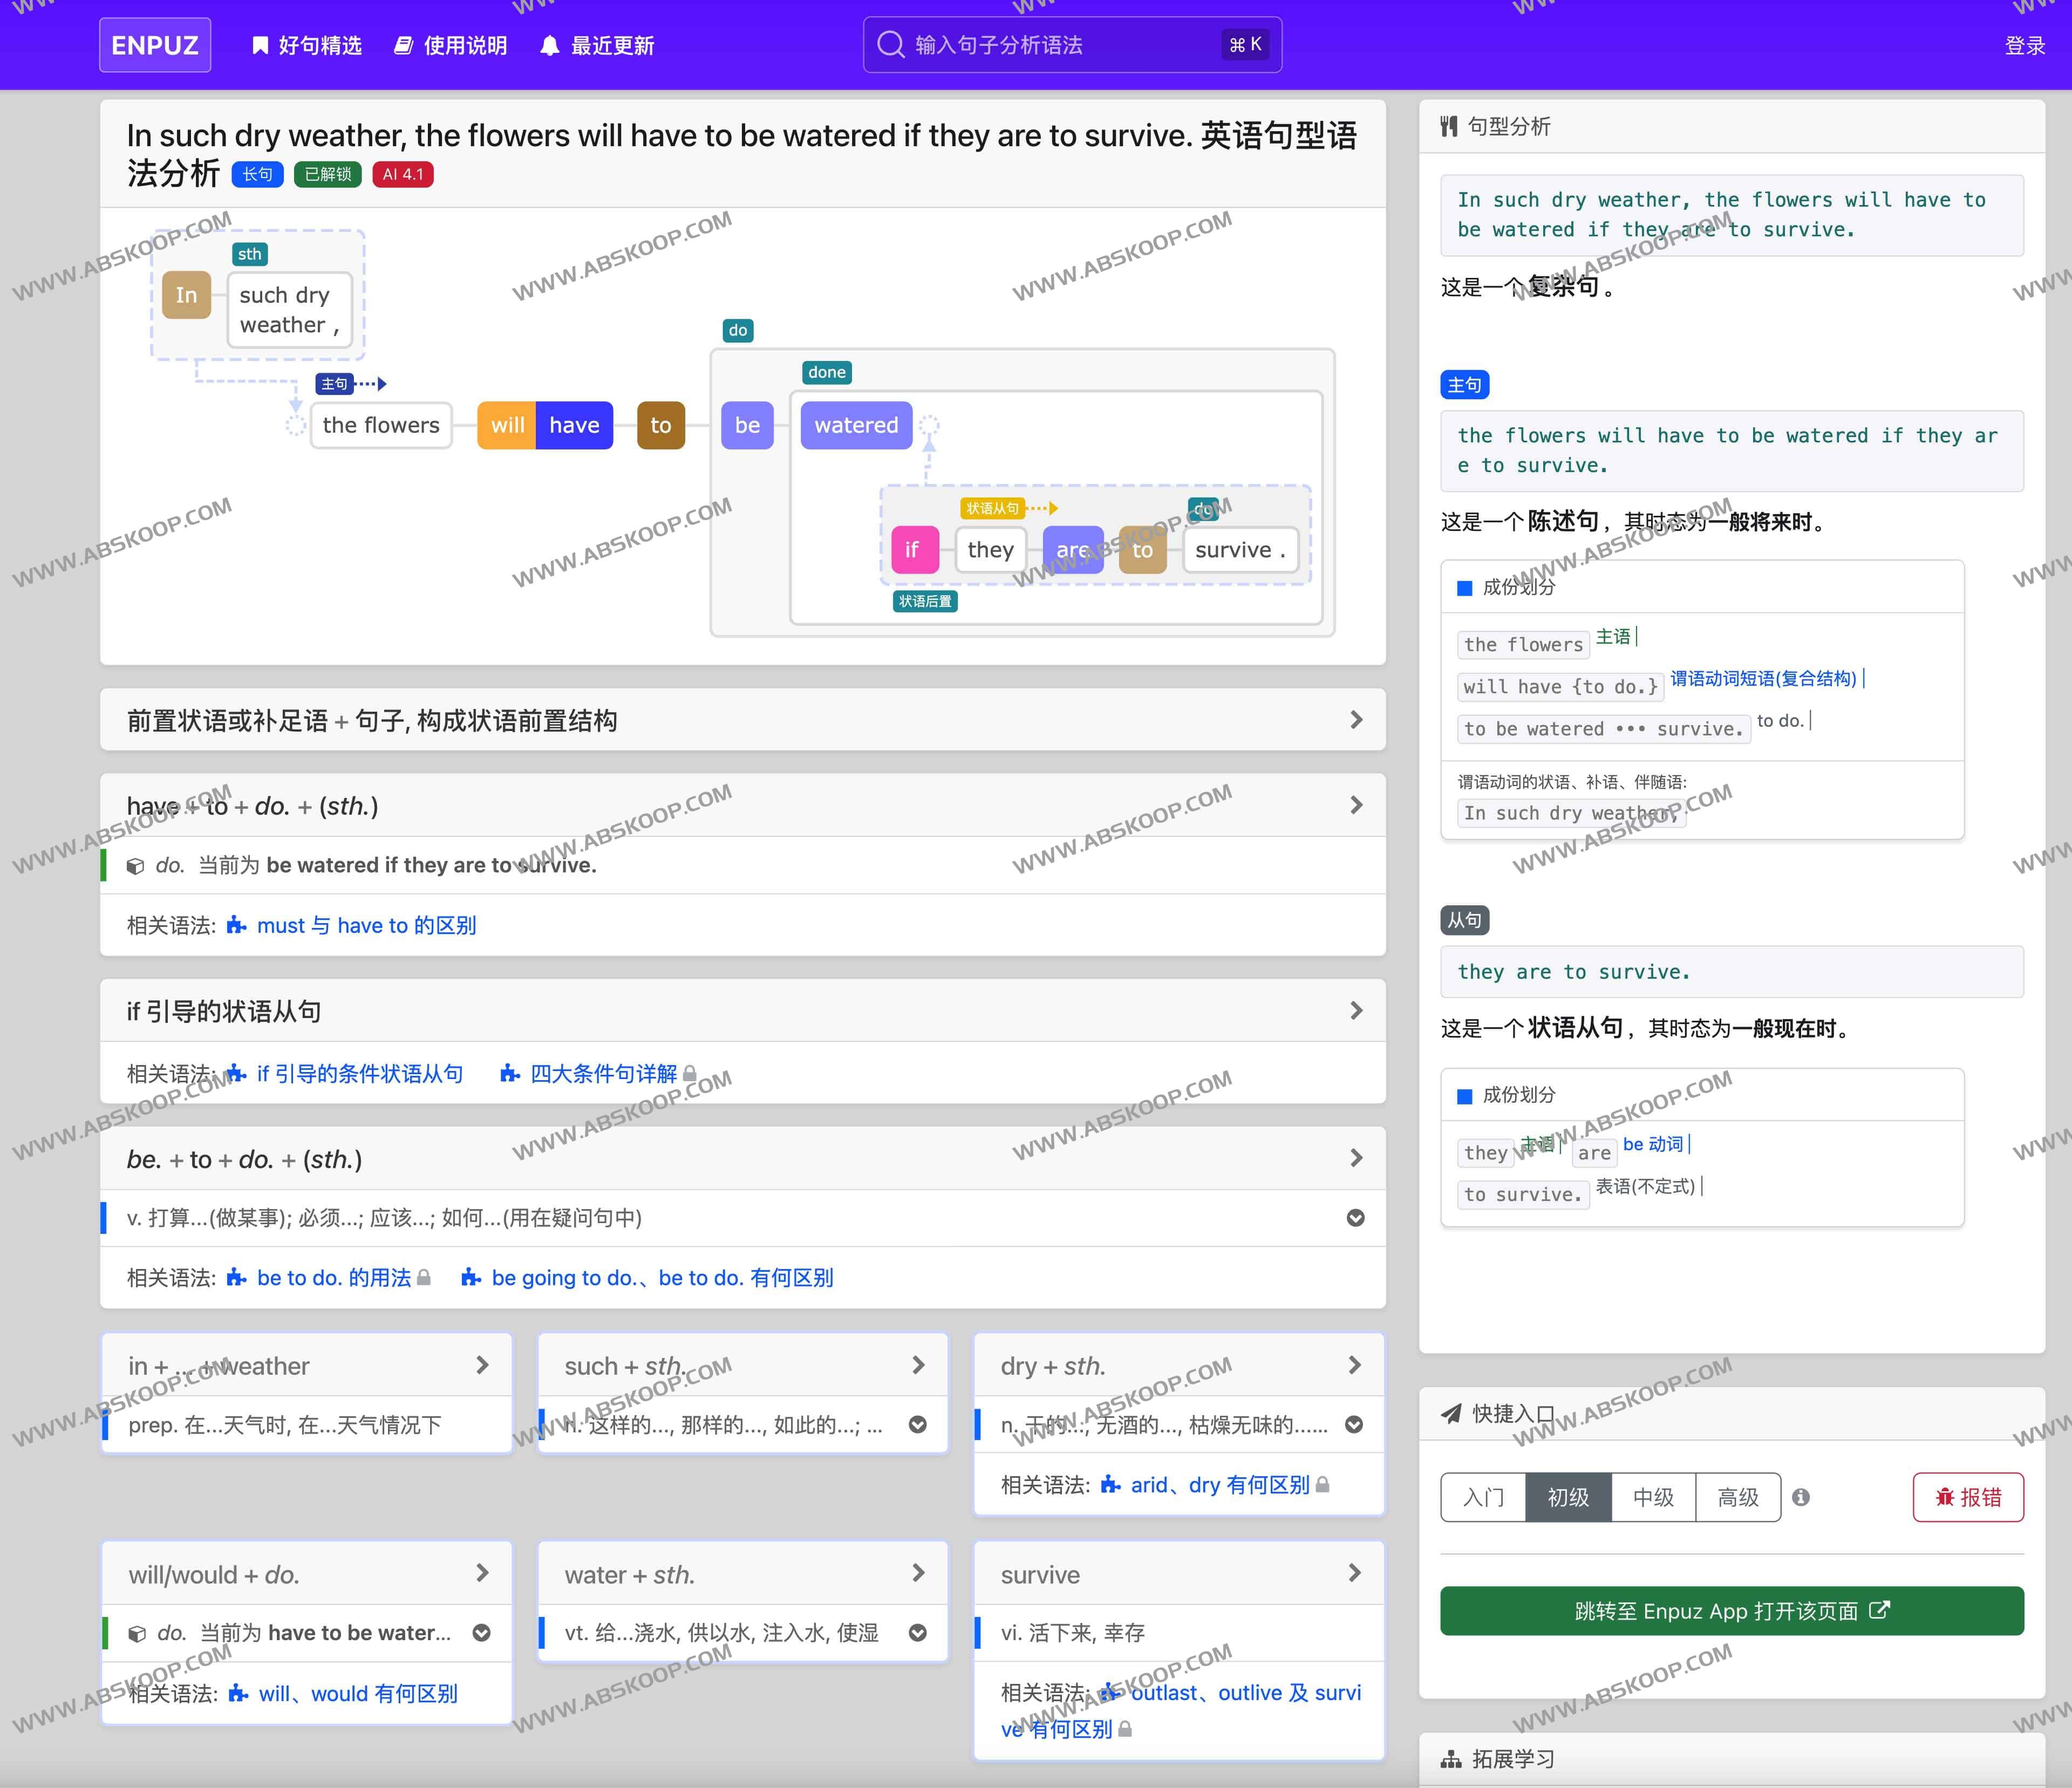Viewport: 2072px width, 1788px height.
Task: Expand the if 引导的状语从句 chevron
Action: point(1356,1011)
